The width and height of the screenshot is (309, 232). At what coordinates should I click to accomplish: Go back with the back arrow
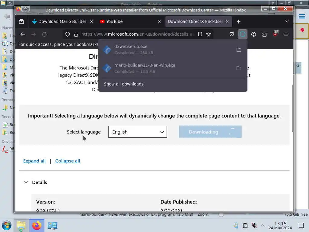(23, 34)
